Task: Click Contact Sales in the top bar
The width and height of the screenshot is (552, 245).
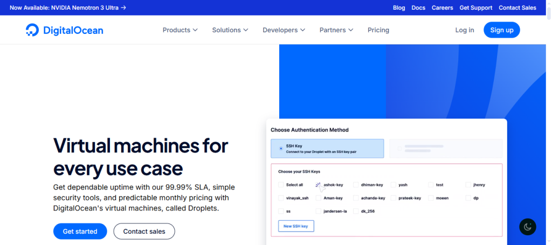Action: click(x=517, y=8)
